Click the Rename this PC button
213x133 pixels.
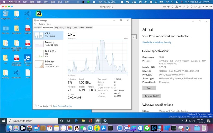(151, 96)
